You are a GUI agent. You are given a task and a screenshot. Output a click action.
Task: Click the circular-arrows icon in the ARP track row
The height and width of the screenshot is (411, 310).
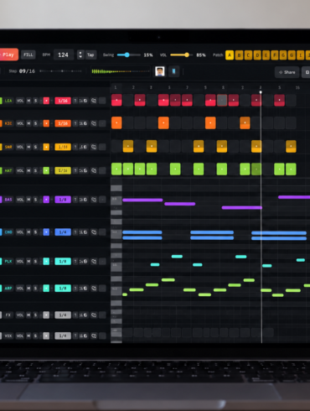94,289
